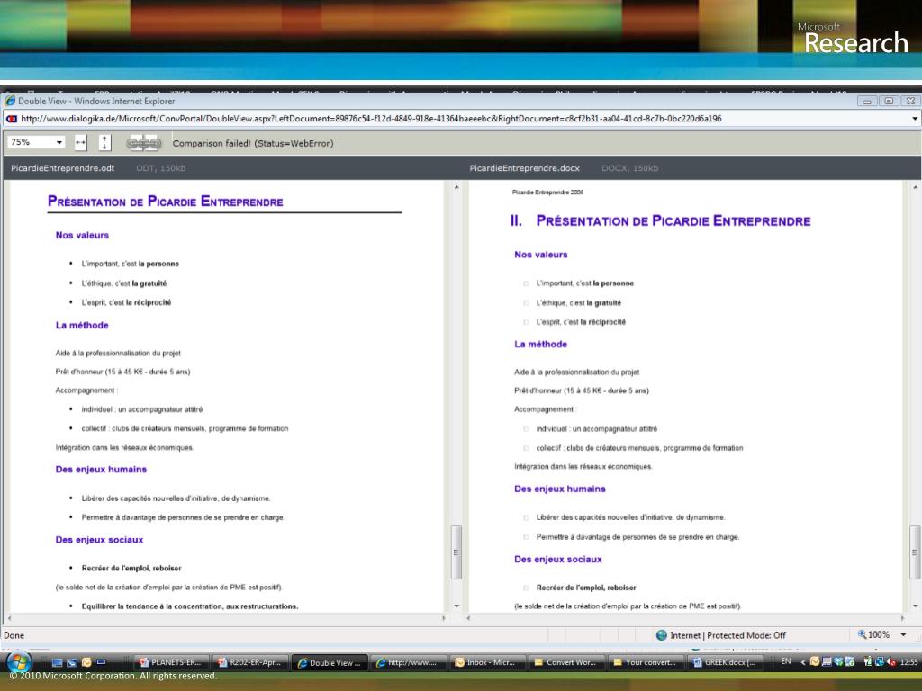Maximize the Double View browser window
Image resolution: width=922 pixels, height=691 pixels.
889,101
